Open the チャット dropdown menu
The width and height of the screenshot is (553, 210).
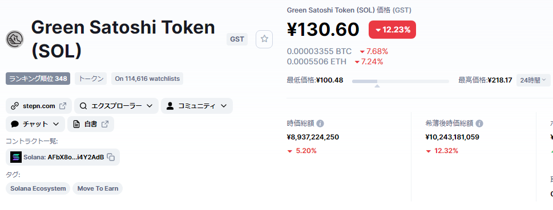pos(35,124)
